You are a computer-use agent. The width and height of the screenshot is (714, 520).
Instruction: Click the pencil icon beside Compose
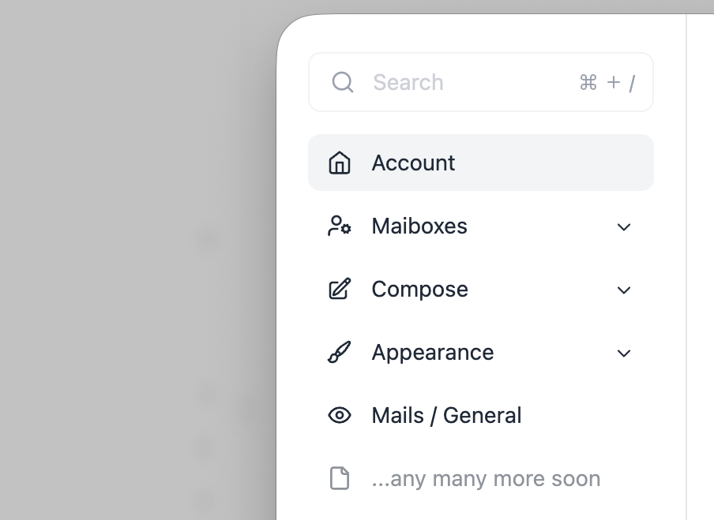340,290
